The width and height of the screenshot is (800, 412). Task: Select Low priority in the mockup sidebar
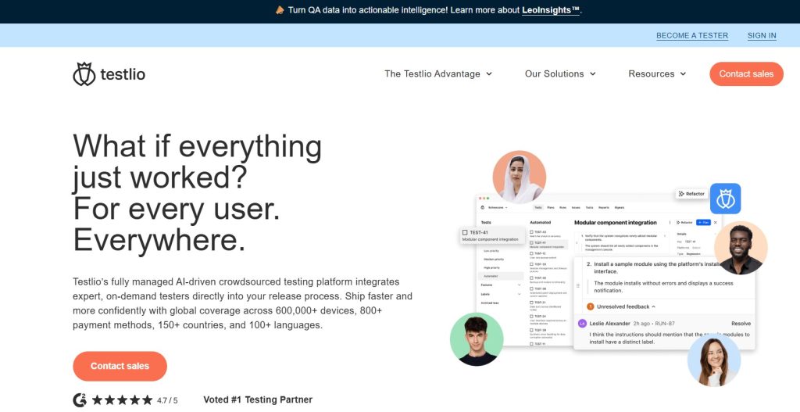point(491,251)
